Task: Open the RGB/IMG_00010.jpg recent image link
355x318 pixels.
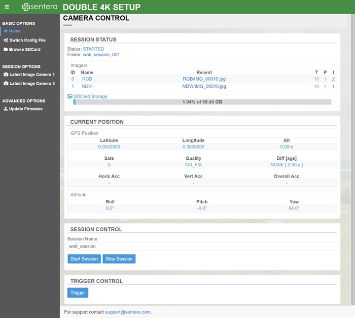Action: pyautogui.click(x=204, y=79)
